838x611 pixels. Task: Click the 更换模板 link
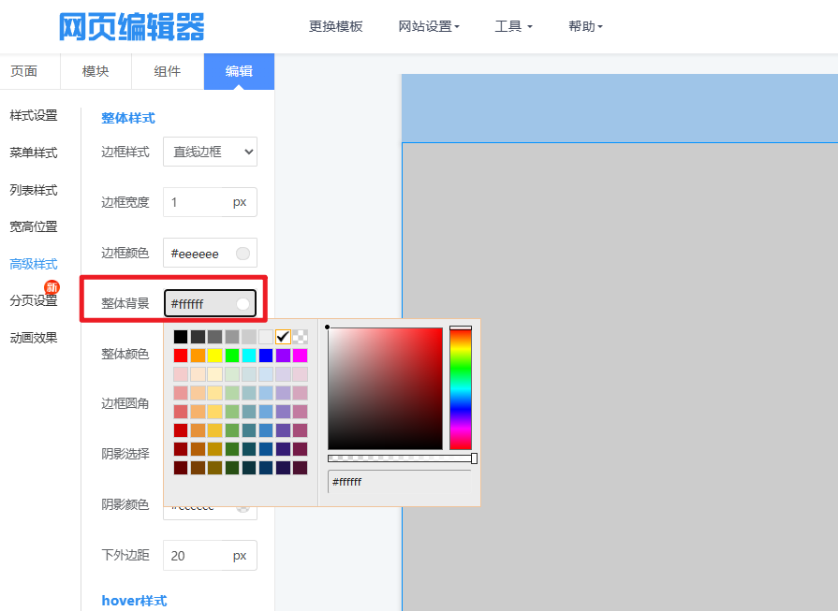coord(335,26)
